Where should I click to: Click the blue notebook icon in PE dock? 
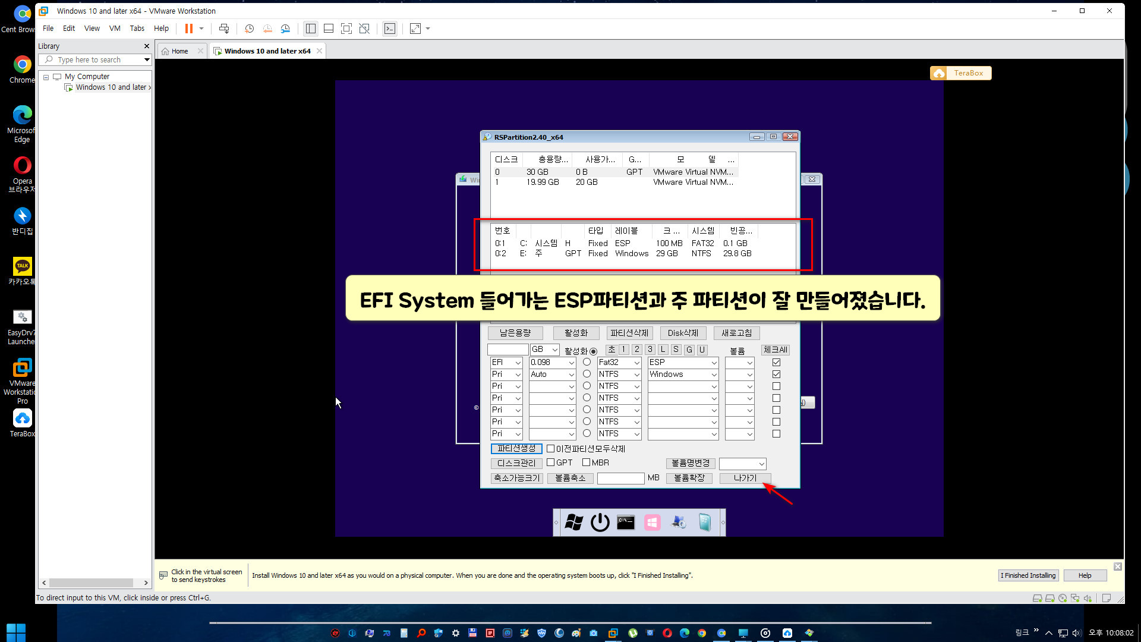click(704, 523)
